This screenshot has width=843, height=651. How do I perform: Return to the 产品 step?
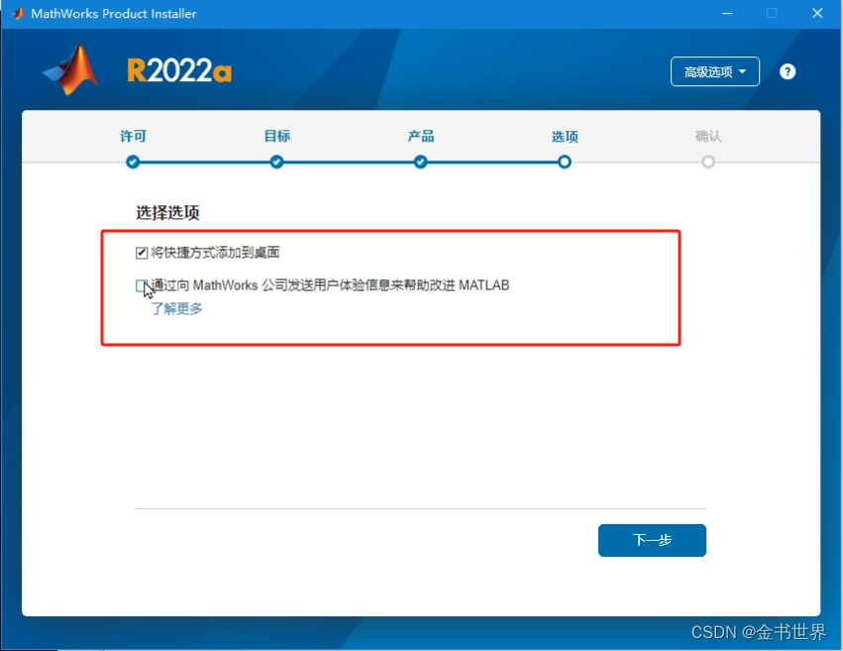coord(420,136)
